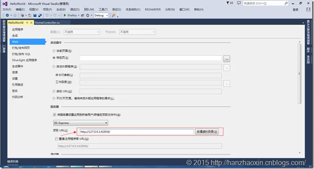Open the 错误列表 panel tab
The height and width of the screenshot is (169, 314).
[x=13, y=161]
